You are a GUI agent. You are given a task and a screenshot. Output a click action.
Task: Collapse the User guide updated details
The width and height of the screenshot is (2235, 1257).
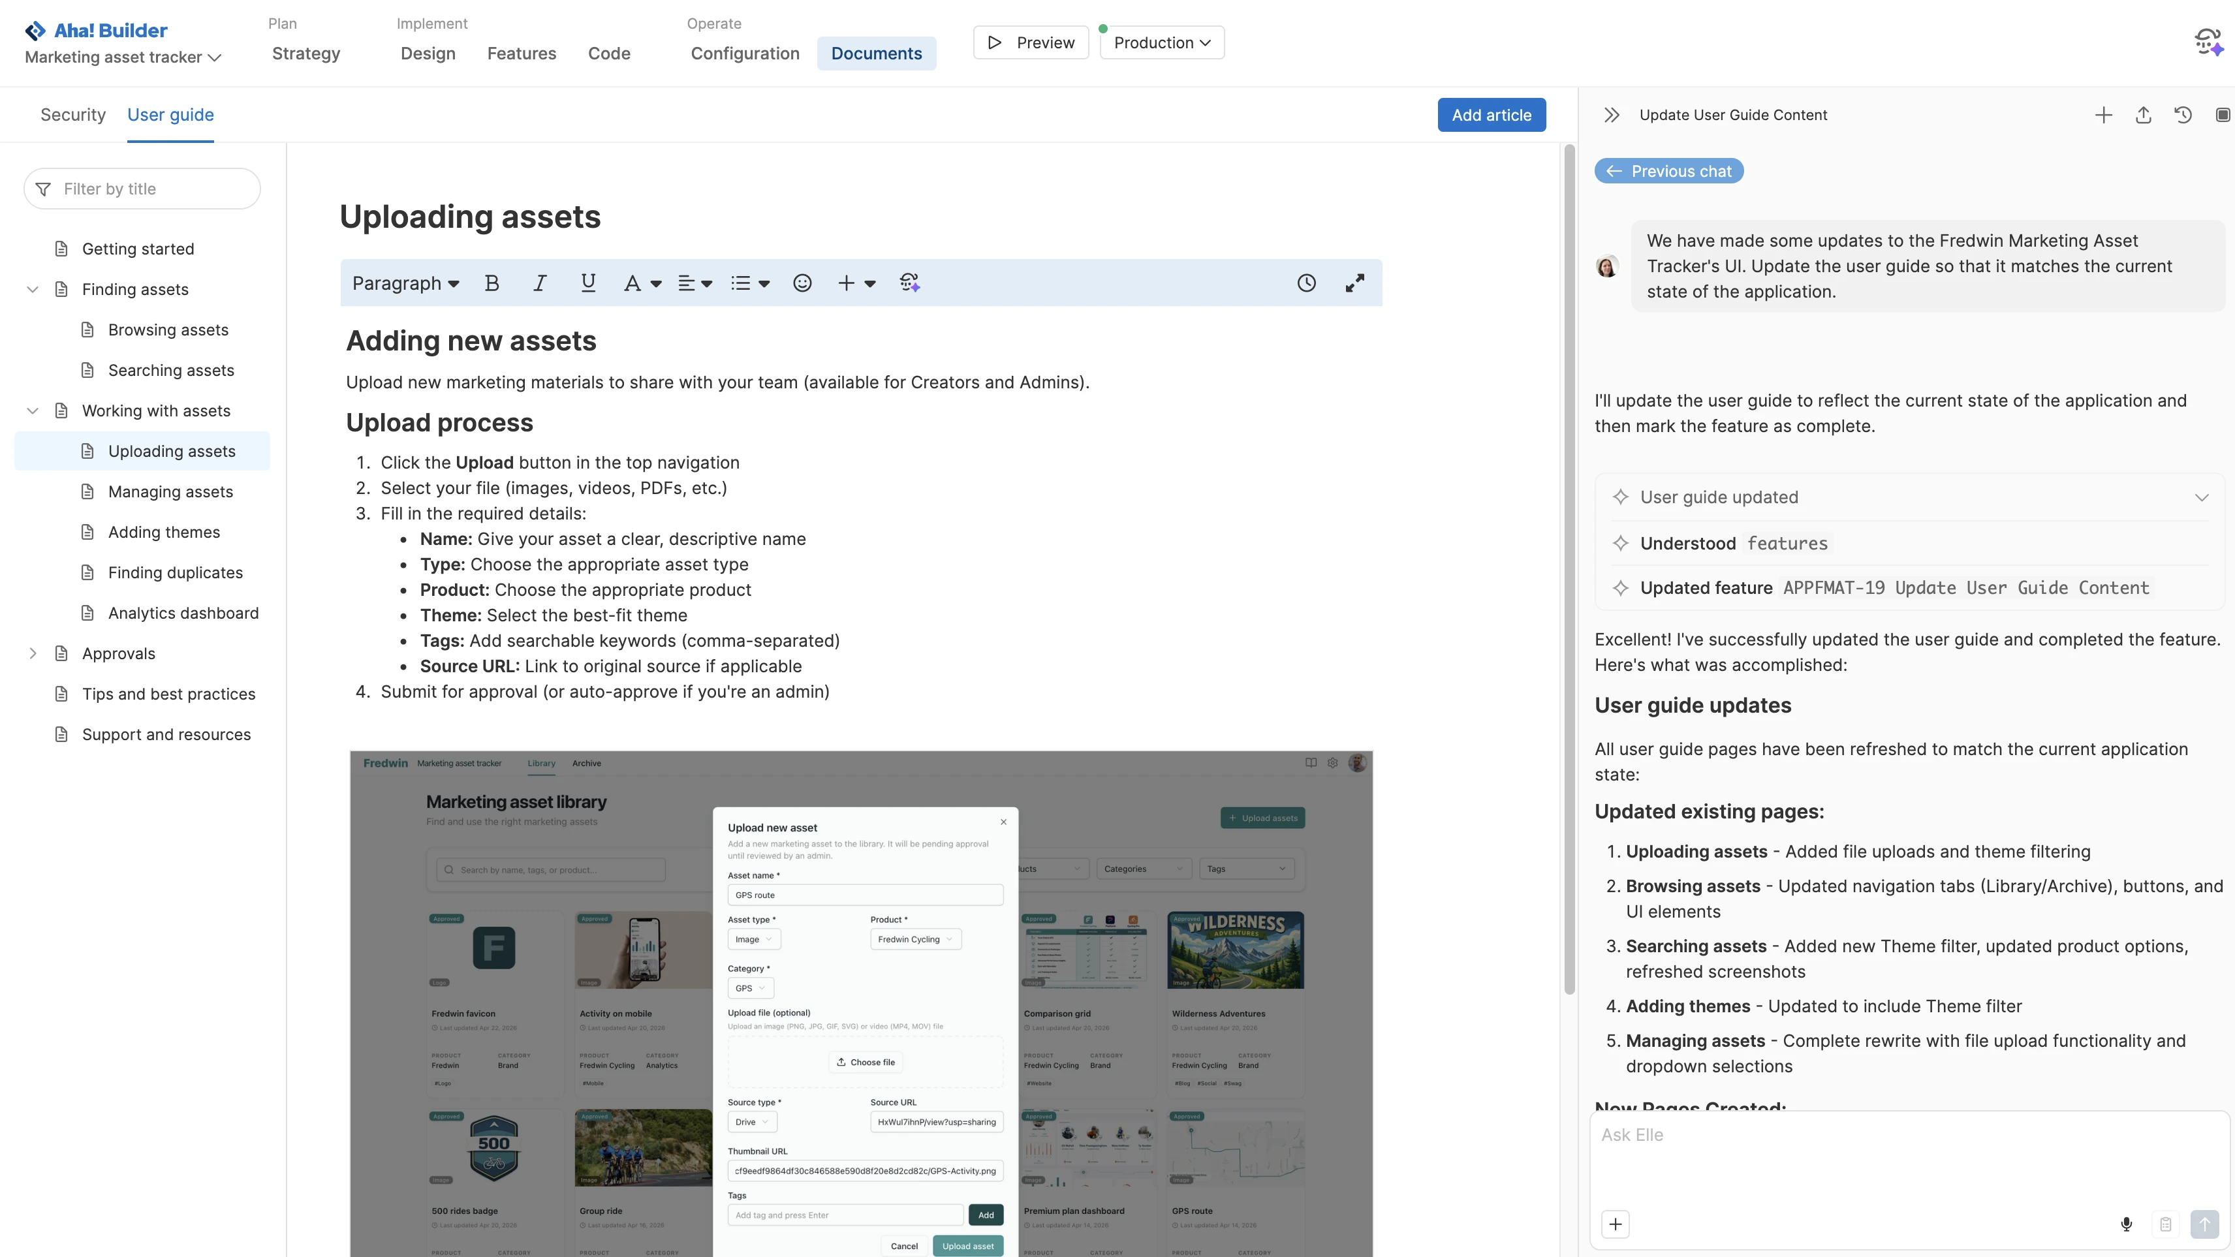[2201, 497]
